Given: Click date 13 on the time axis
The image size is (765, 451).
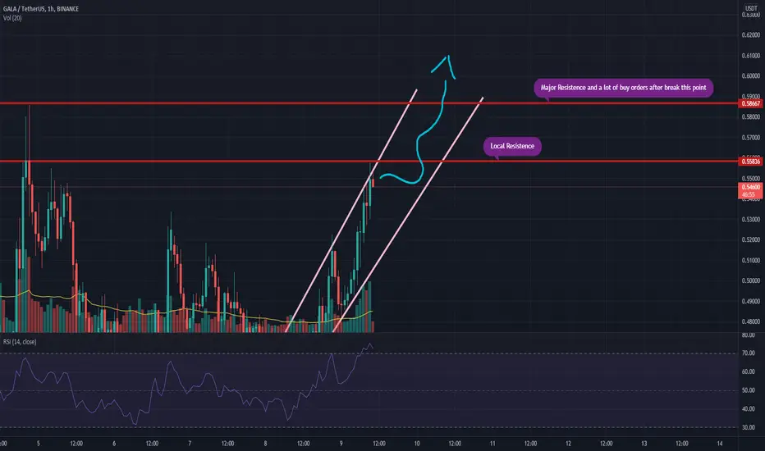Looking at the screenshot, I should 644,444.
